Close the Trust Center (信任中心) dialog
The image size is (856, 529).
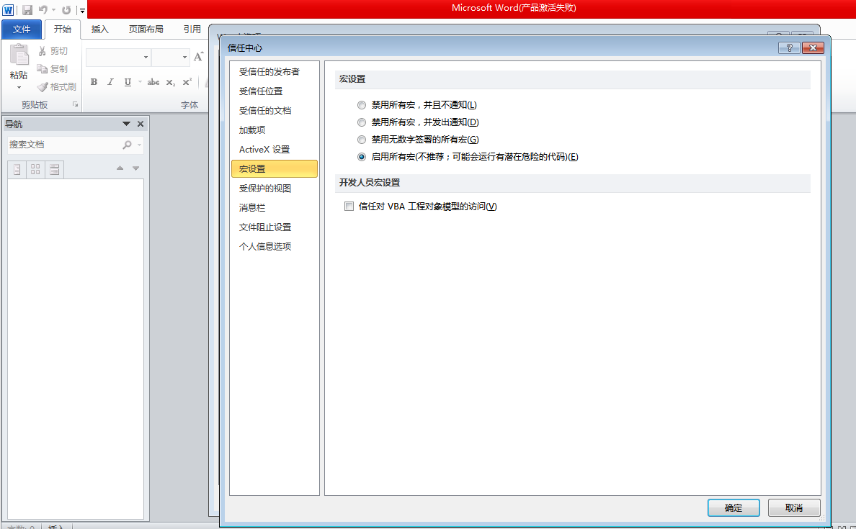[x=813, y=48]
